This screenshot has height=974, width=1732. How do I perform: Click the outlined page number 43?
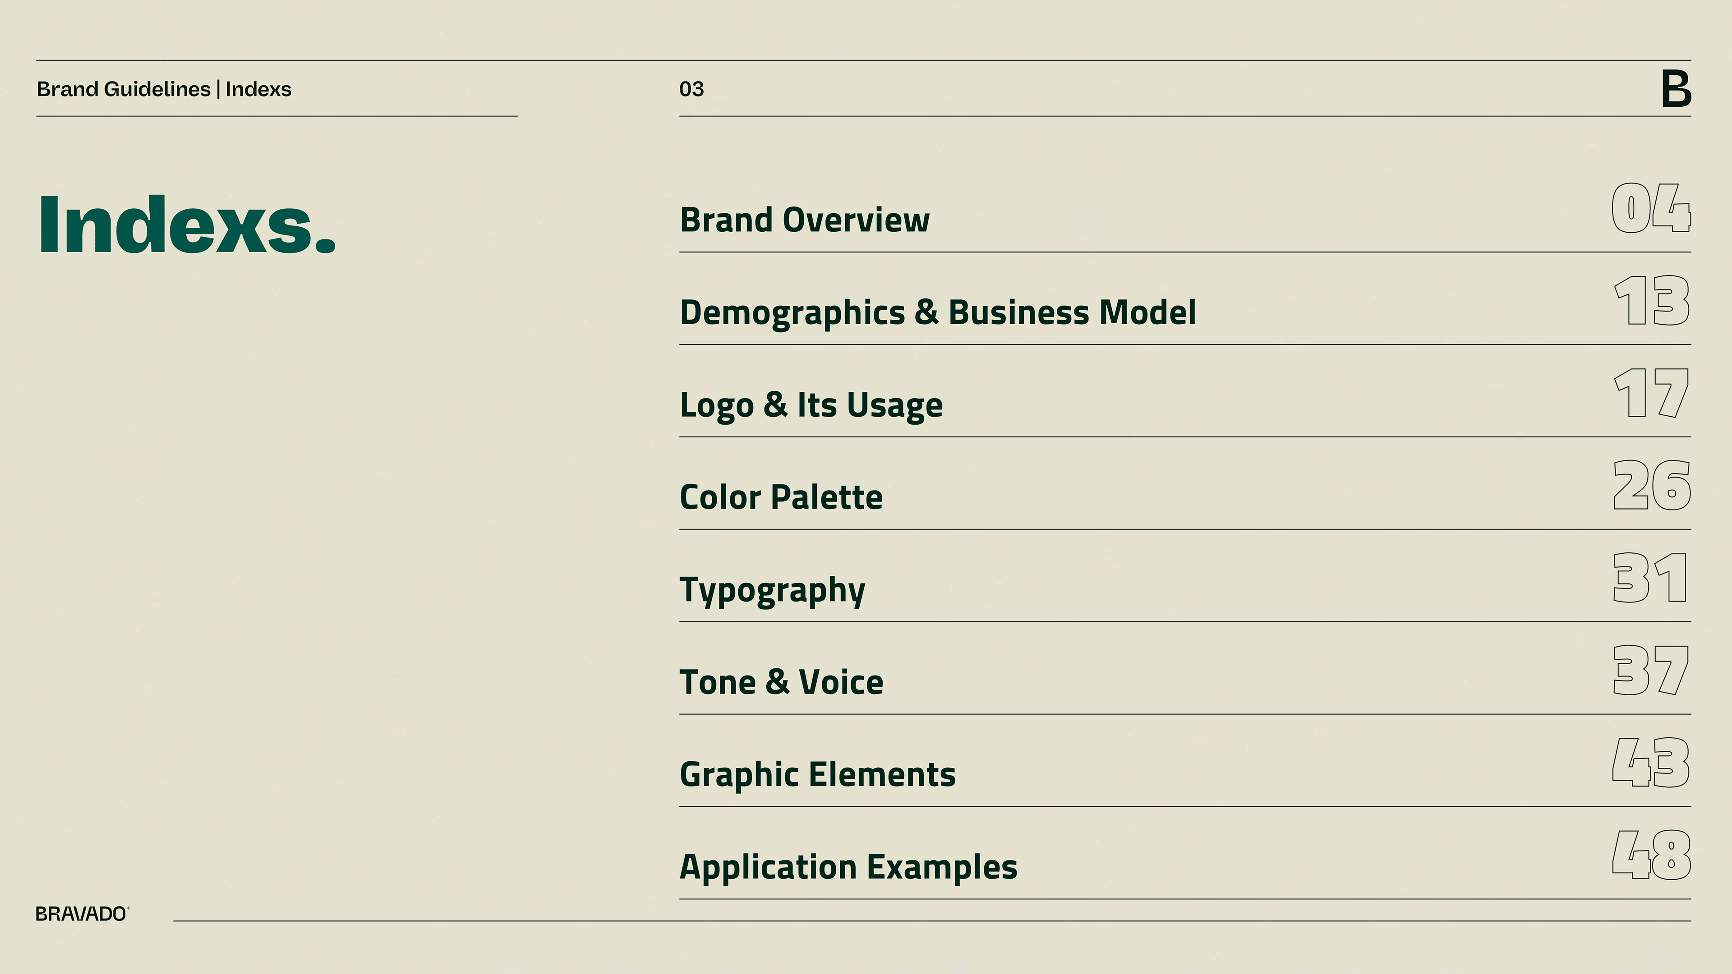coord(1651,762)
